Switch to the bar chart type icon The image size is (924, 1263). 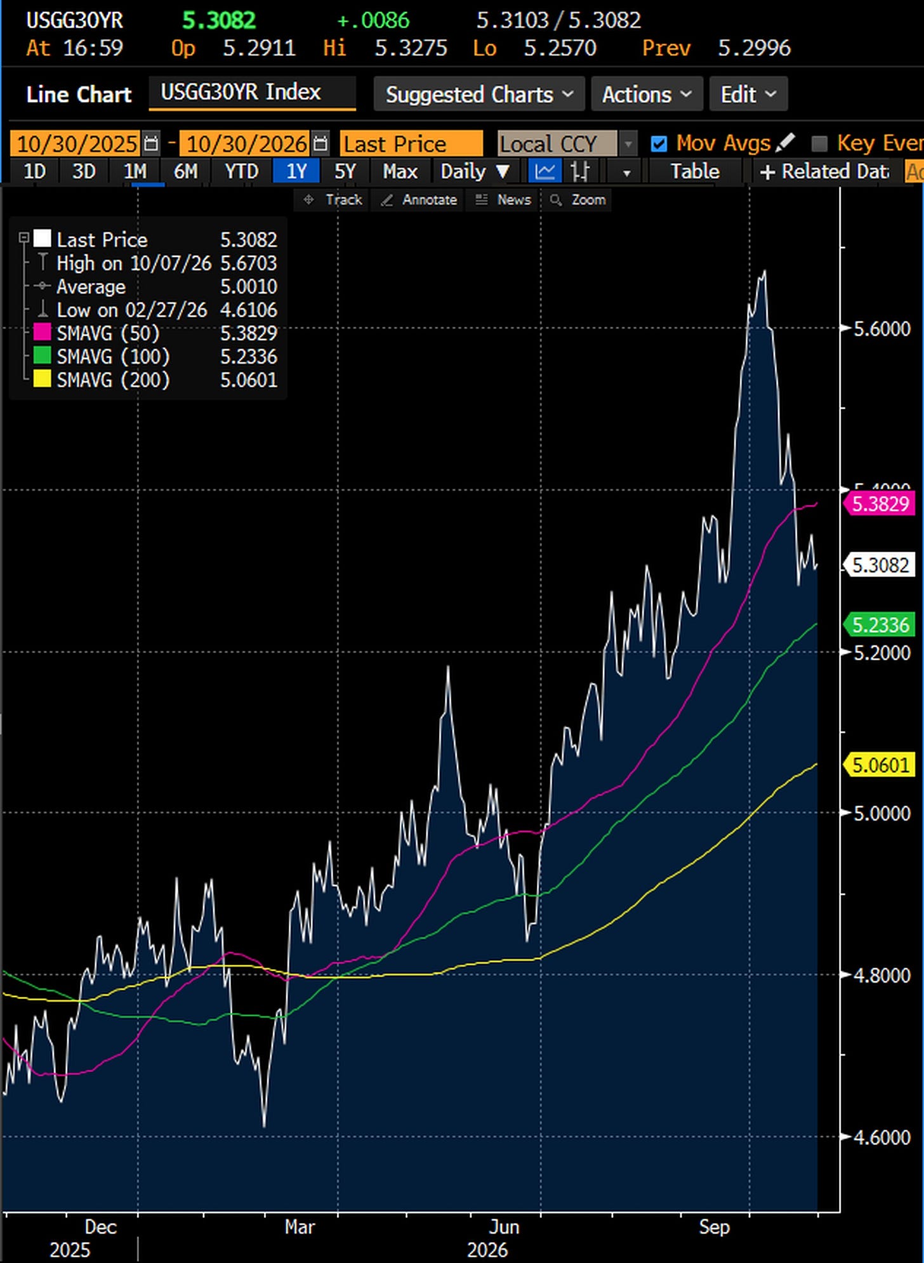point(580,171)
